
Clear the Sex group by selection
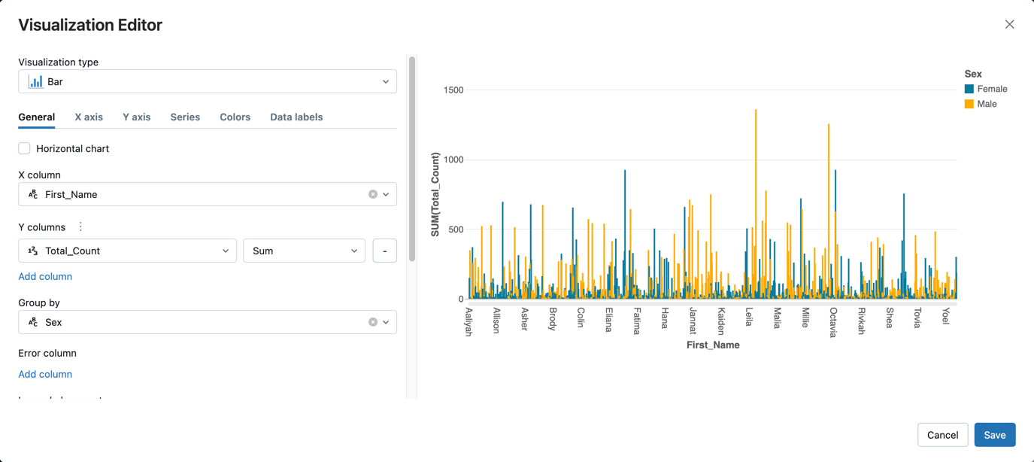tap(373, 322)
